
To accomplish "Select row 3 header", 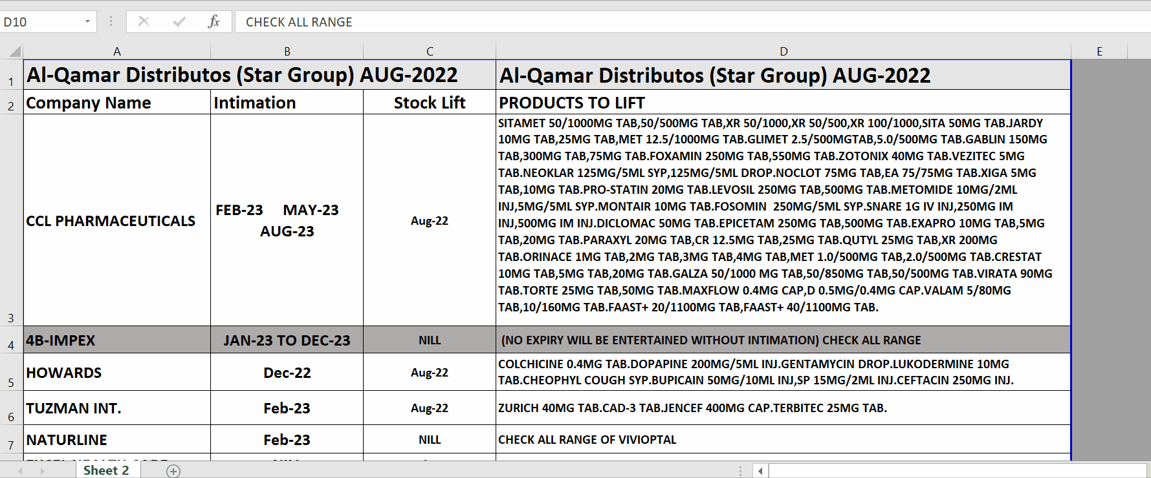I will pyautogui.click(x=11, y=220).
